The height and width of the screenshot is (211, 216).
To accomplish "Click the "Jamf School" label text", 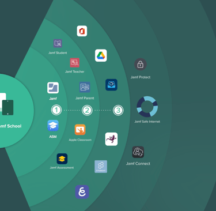I will (10, 126).
